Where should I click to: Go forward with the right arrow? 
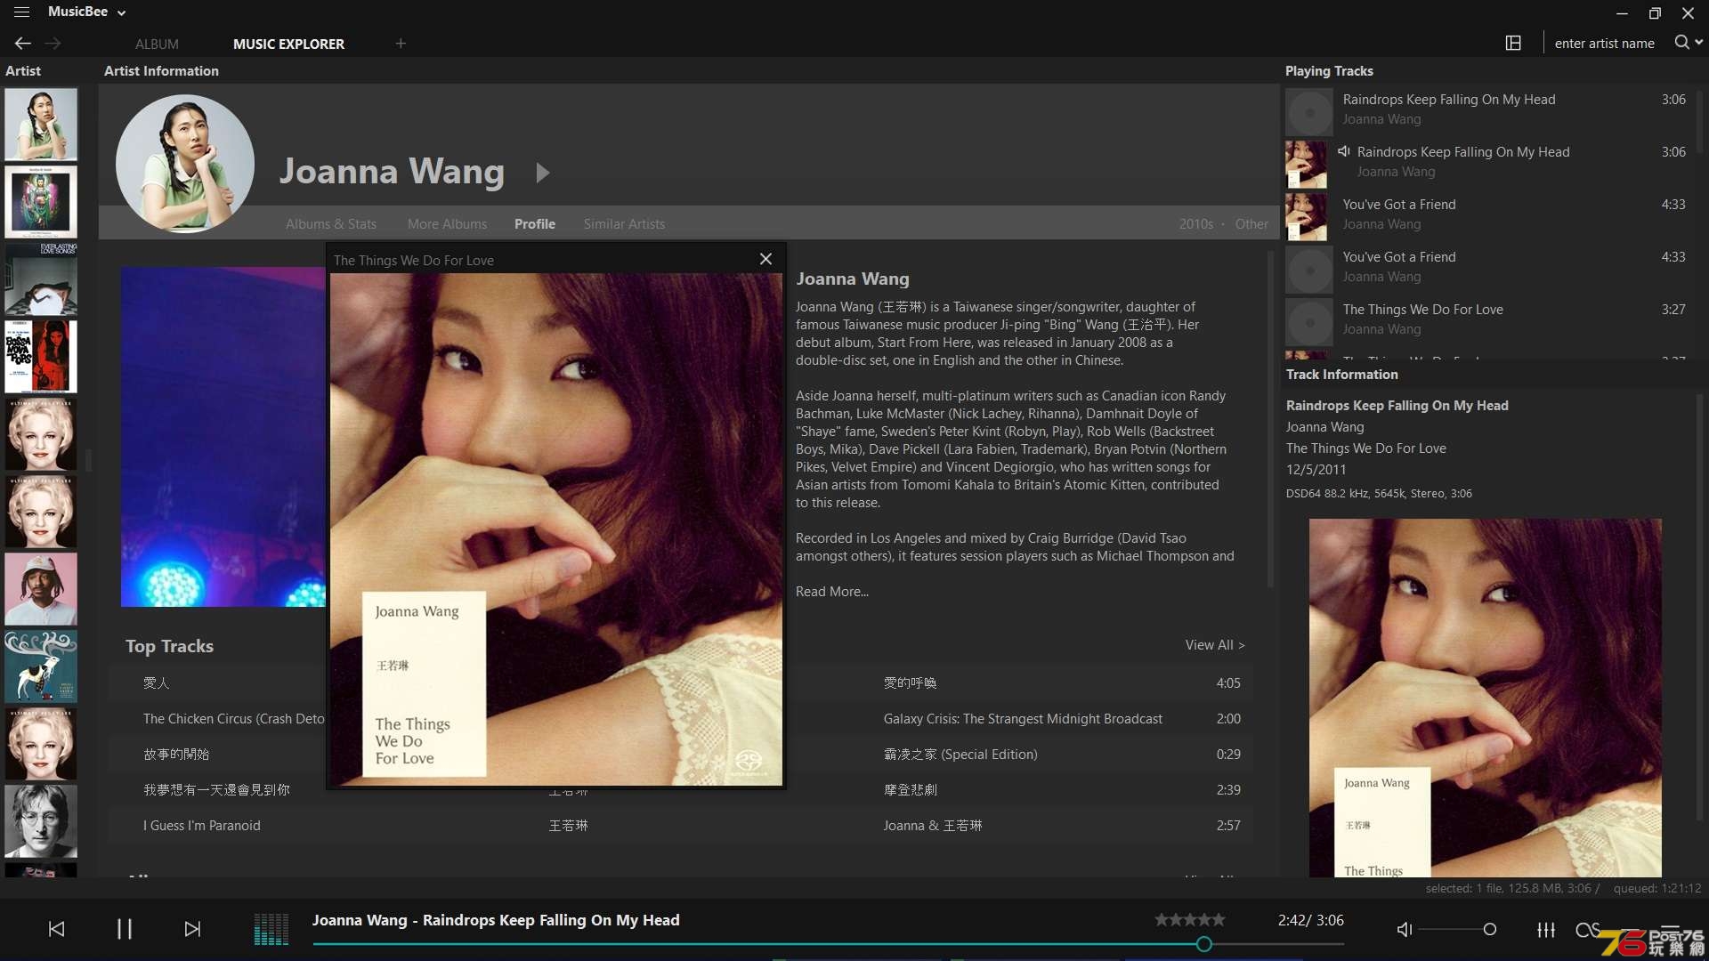pyautogui.click(x=53, y=43)
